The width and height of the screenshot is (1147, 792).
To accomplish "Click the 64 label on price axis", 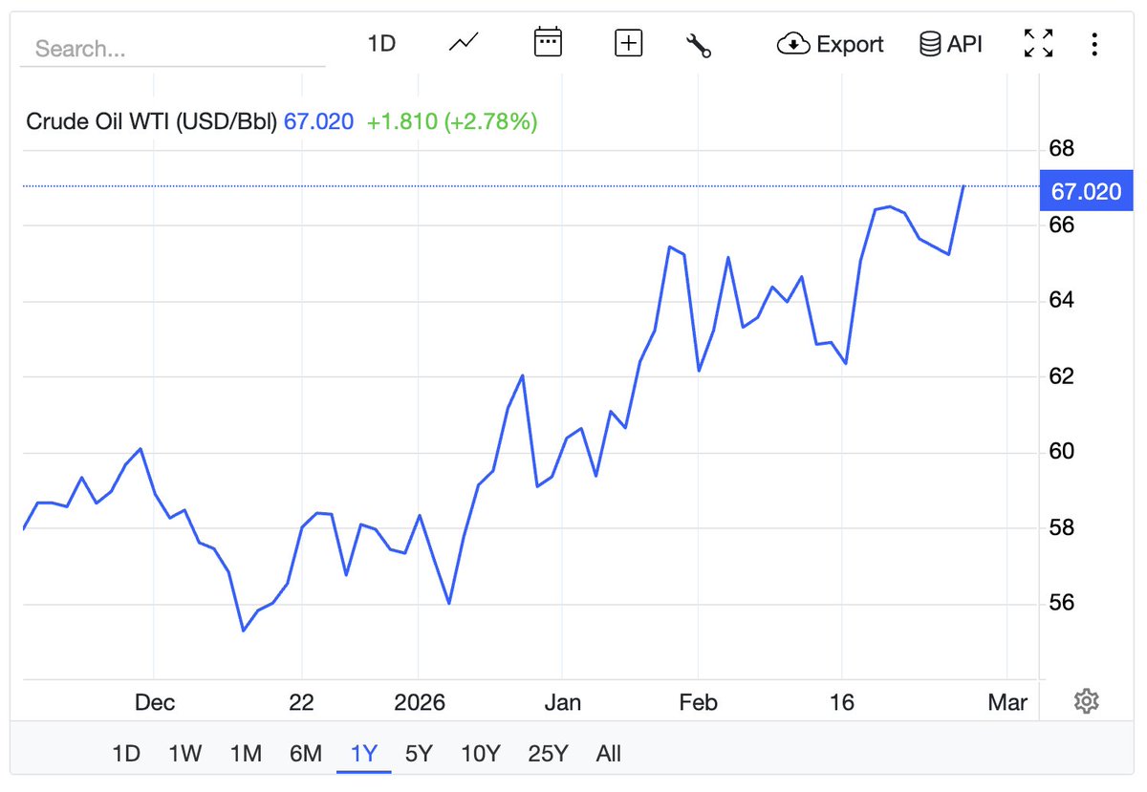I will [x=1062, y=301].
